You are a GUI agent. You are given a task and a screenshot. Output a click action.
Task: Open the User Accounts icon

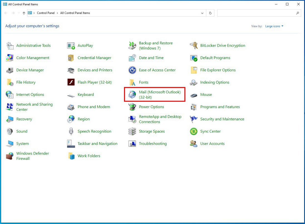194,144
